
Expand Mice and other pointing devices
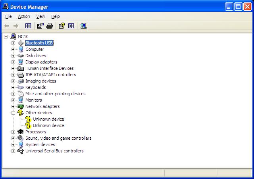point(13,94)
